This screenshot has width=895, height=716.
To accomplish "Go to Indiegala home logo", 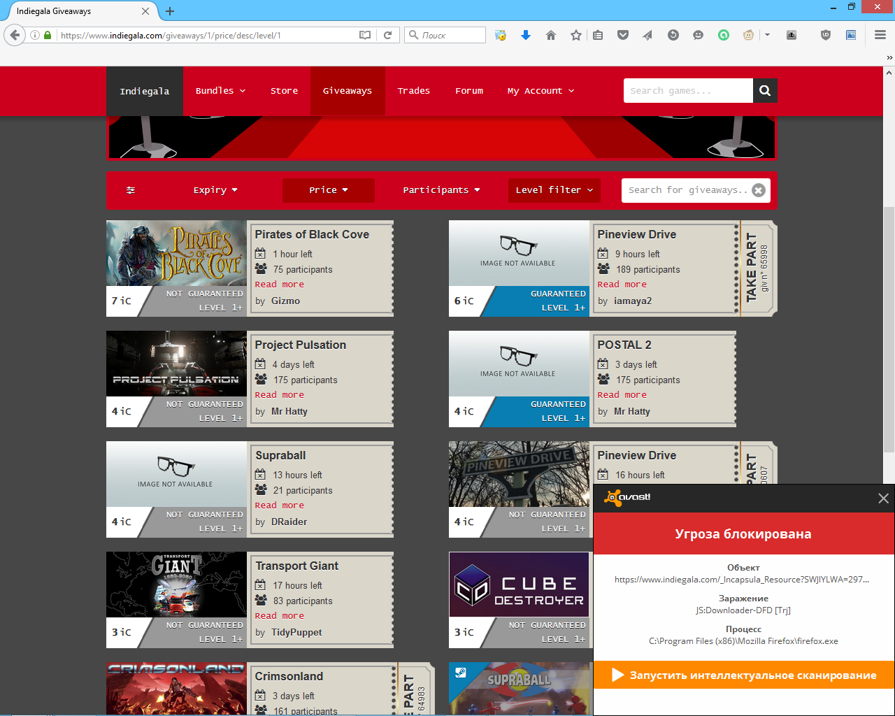I will (145, 91).
